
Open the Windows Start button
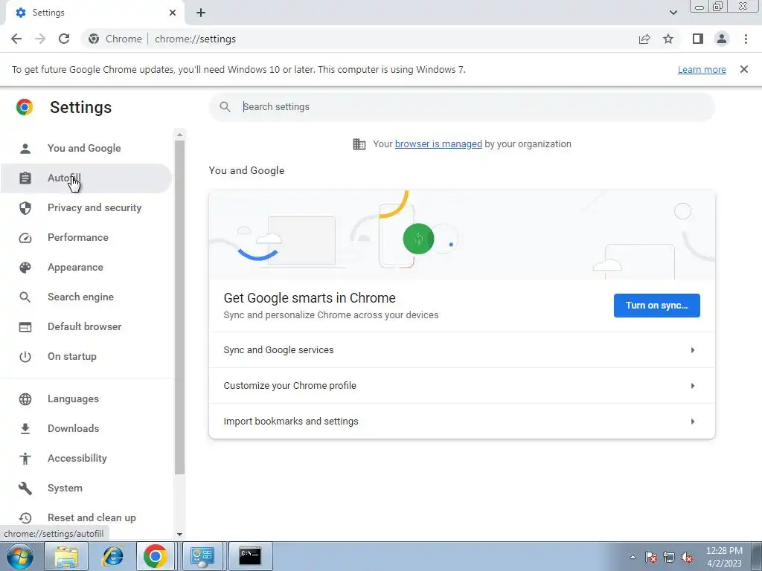(x=20, y=556)
